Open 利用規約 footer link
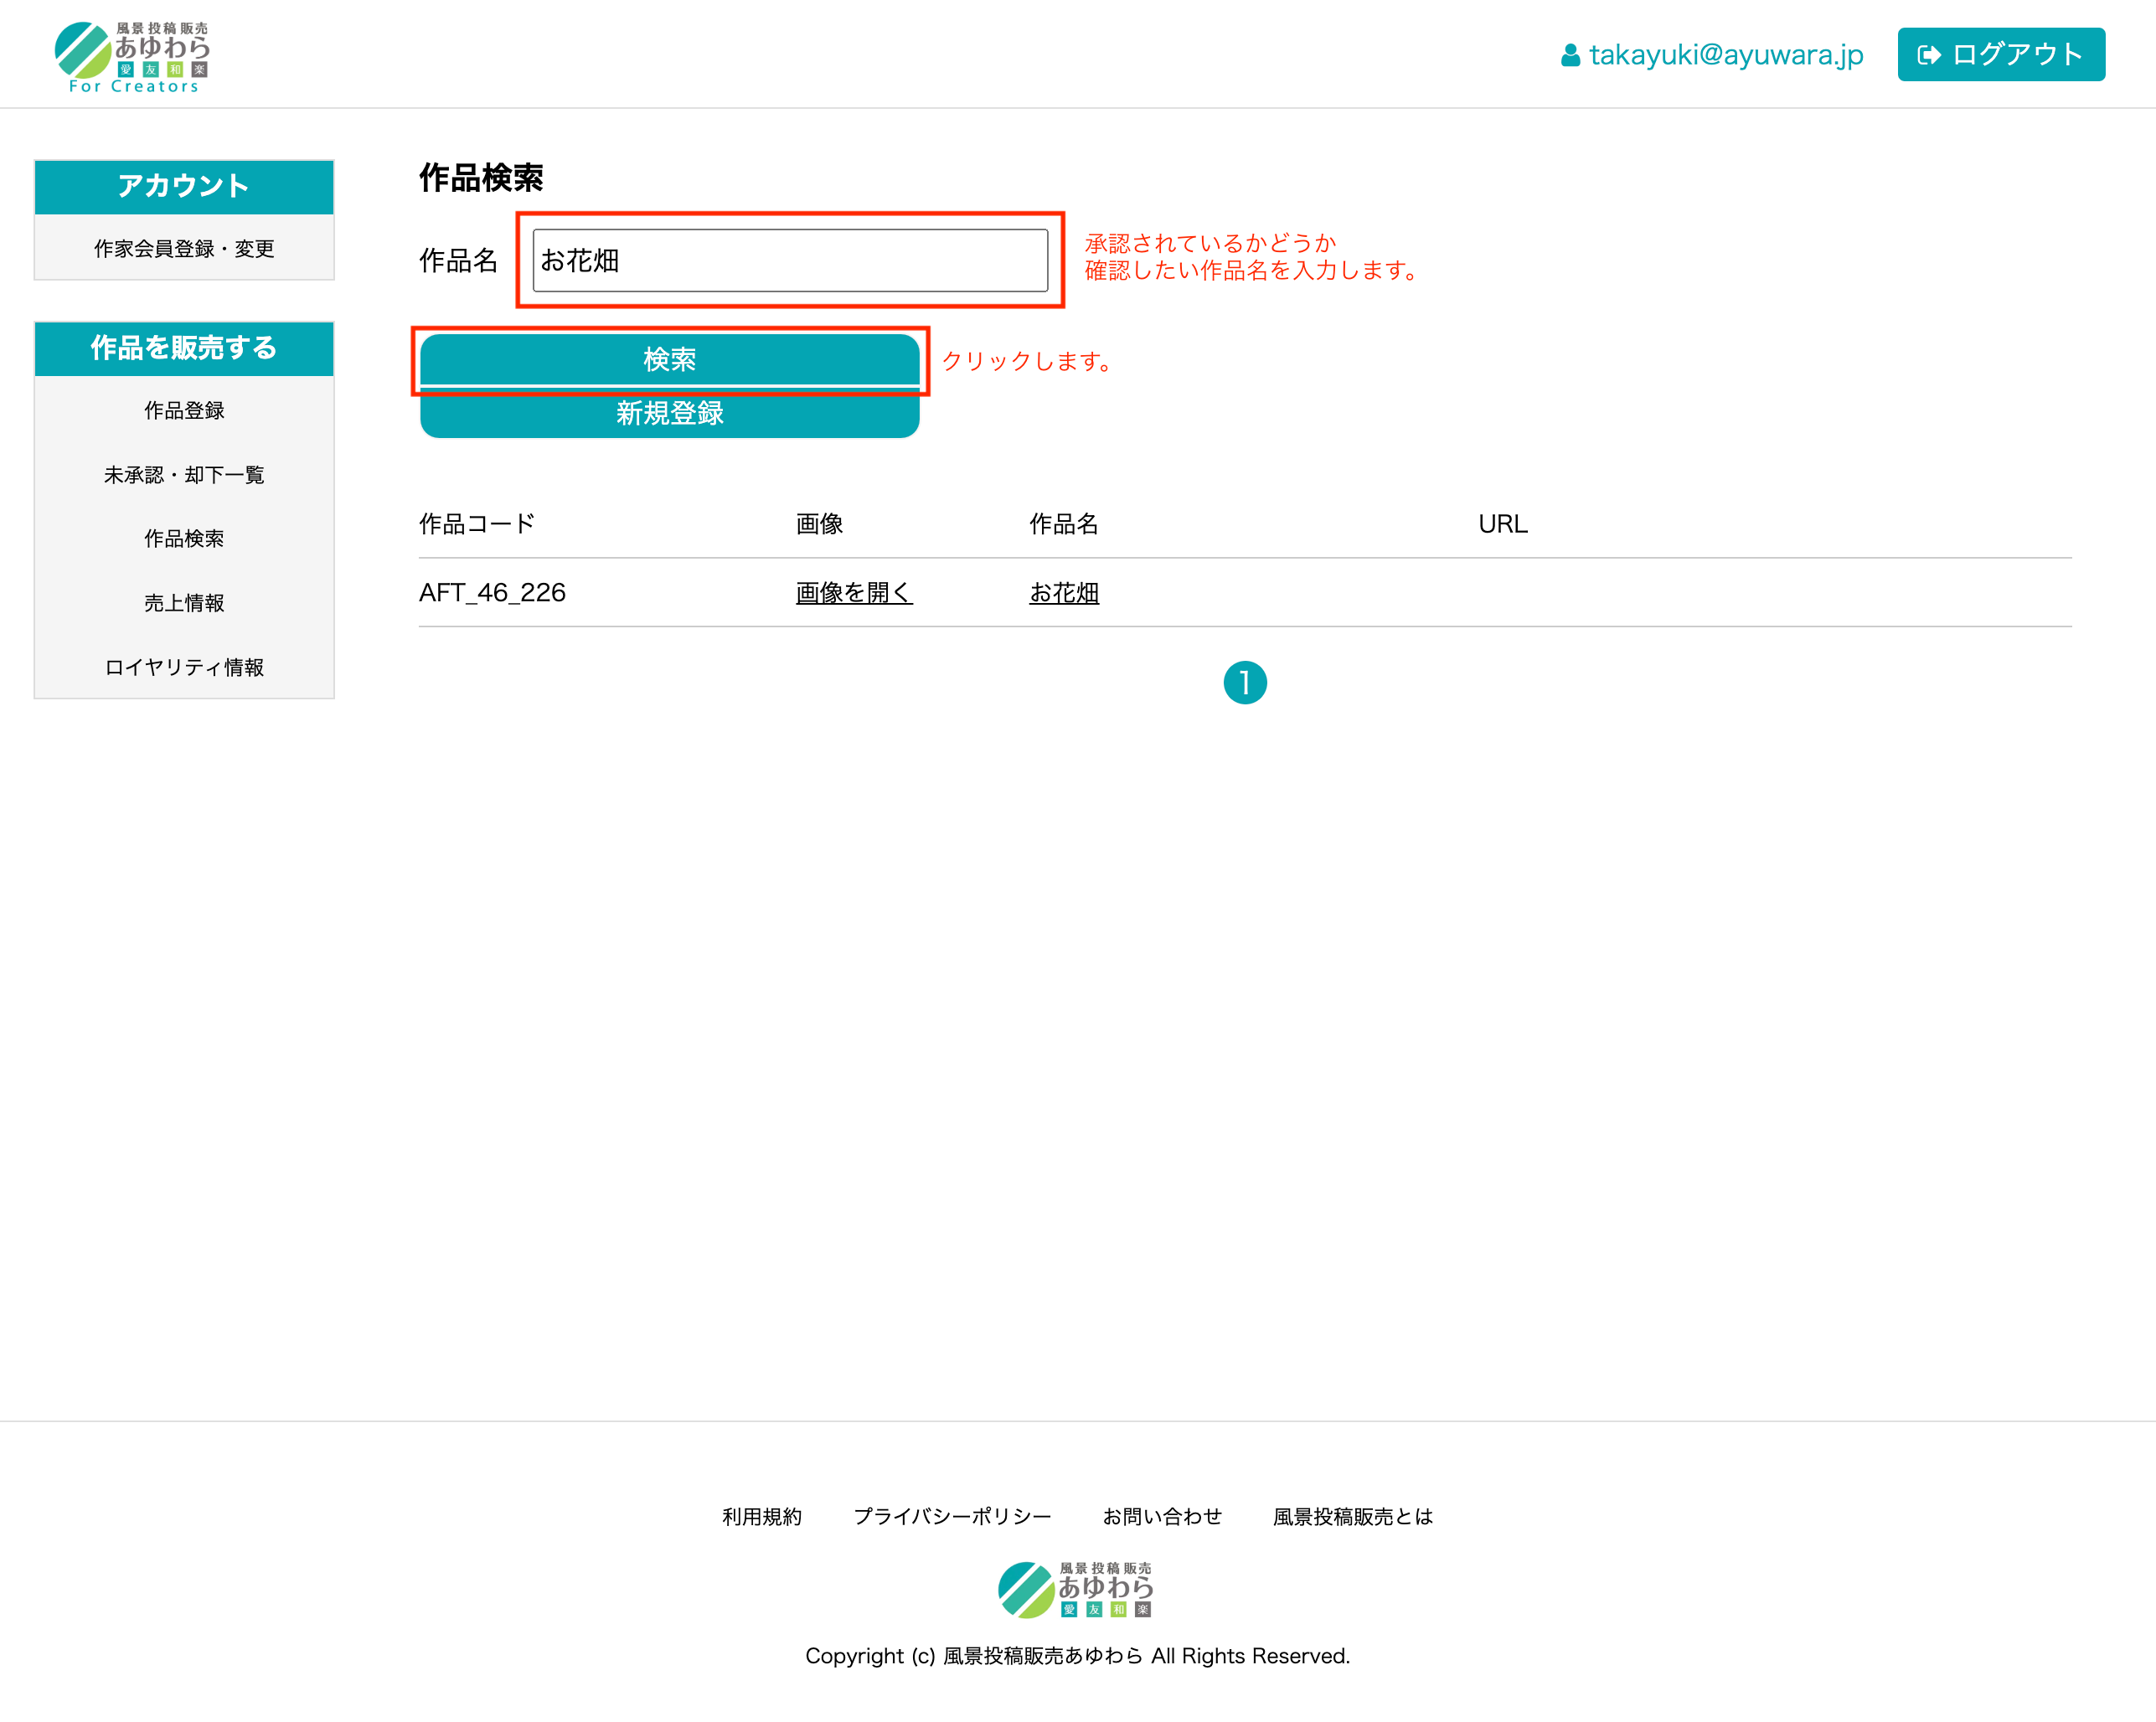Image resolution: width=2156 pixels, height=1722 pixels. tap(762, 1516)
